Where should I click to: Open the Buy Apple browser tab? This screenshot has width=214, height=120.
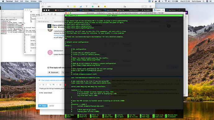coord(146,10)
